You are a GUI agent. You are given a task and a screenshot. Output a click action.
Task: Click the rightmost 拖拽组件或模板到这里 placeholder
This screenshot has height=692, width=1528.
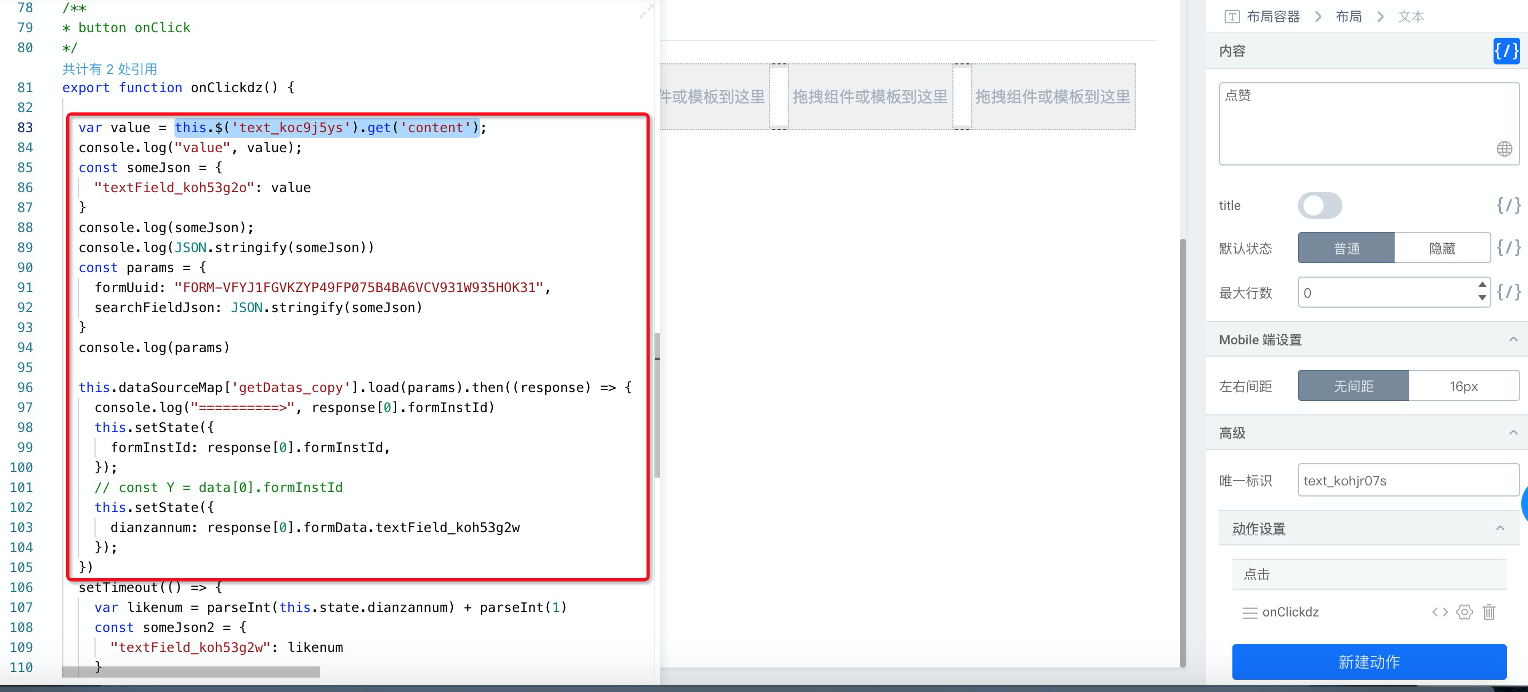pyautogui.click(x=1053, y=97)
